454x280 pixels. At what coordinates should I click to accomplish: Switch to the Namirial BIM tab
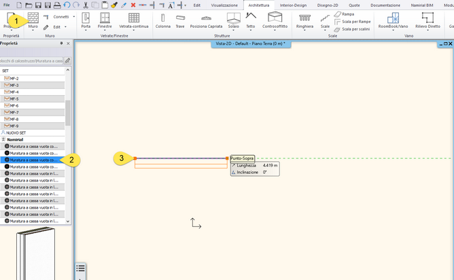click(422, 5)
